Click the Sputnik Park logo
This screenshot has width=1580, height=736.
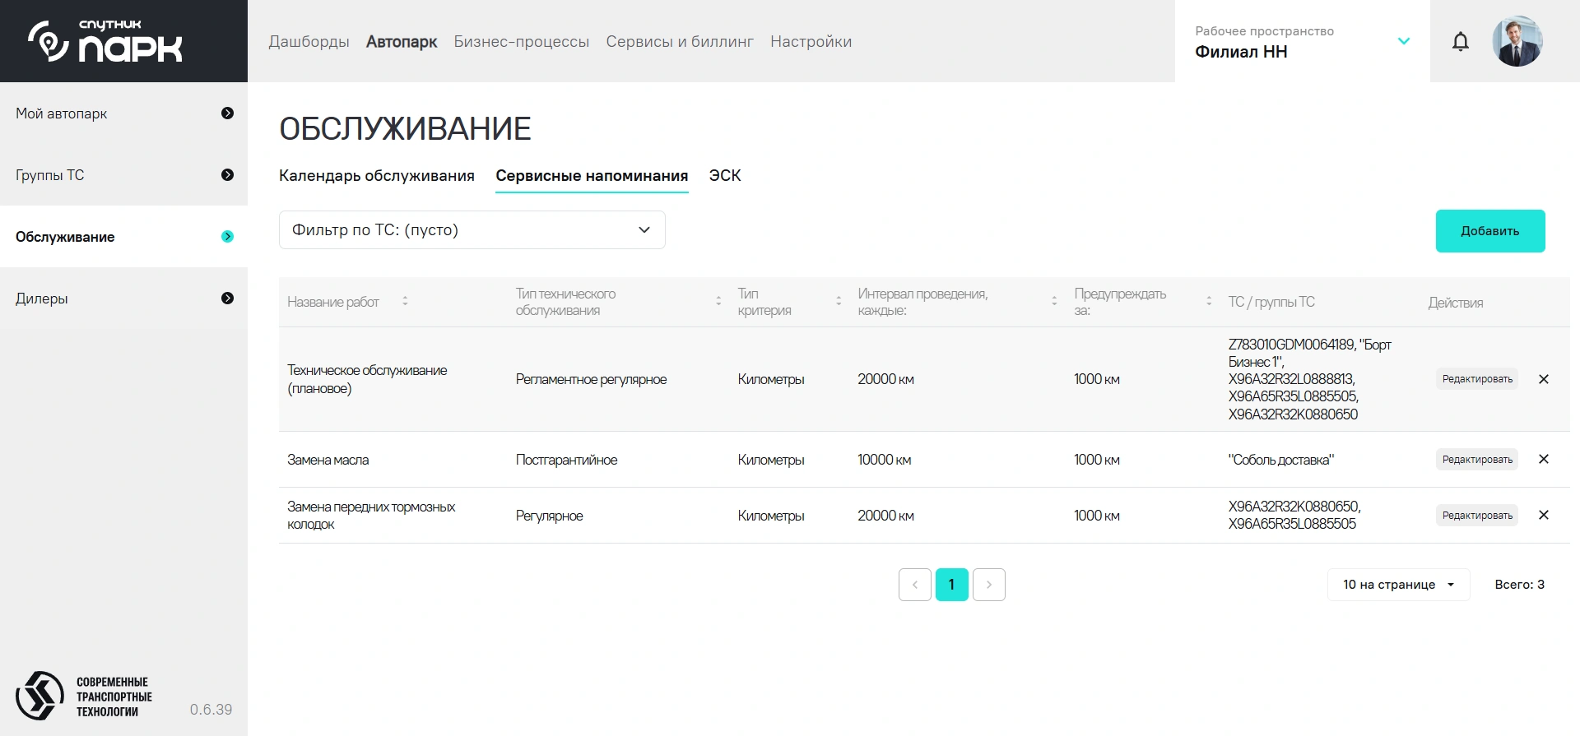coord(105,41)
